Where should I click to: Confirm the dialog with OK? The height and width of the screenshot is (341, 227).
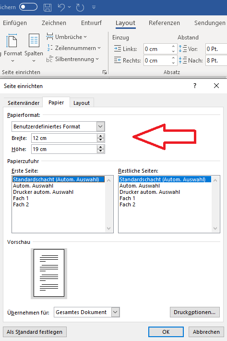(x=166, y=332)
